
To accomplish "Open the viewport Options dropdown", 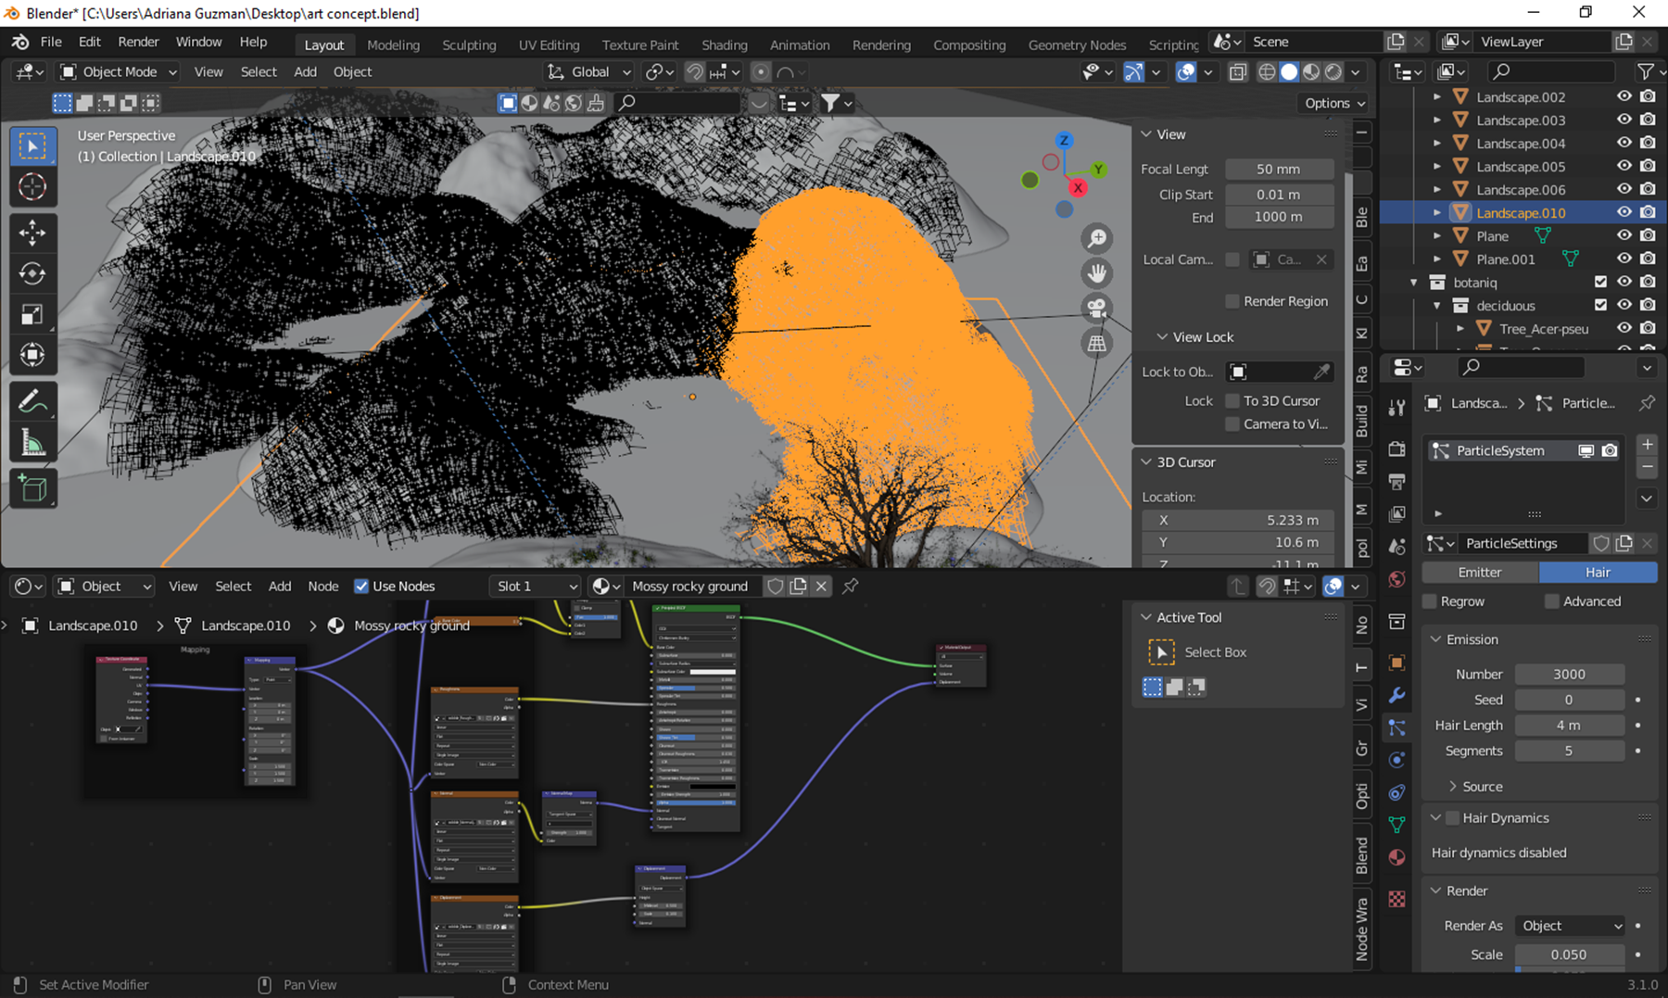I will (1334, 103).
